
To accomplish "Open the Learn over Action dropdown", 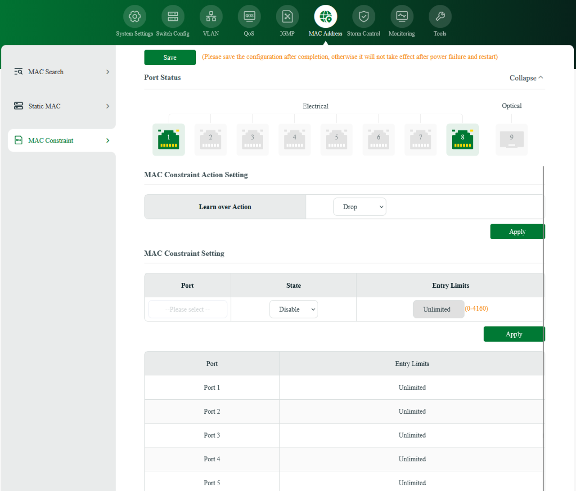I will (x=360, y=206).
